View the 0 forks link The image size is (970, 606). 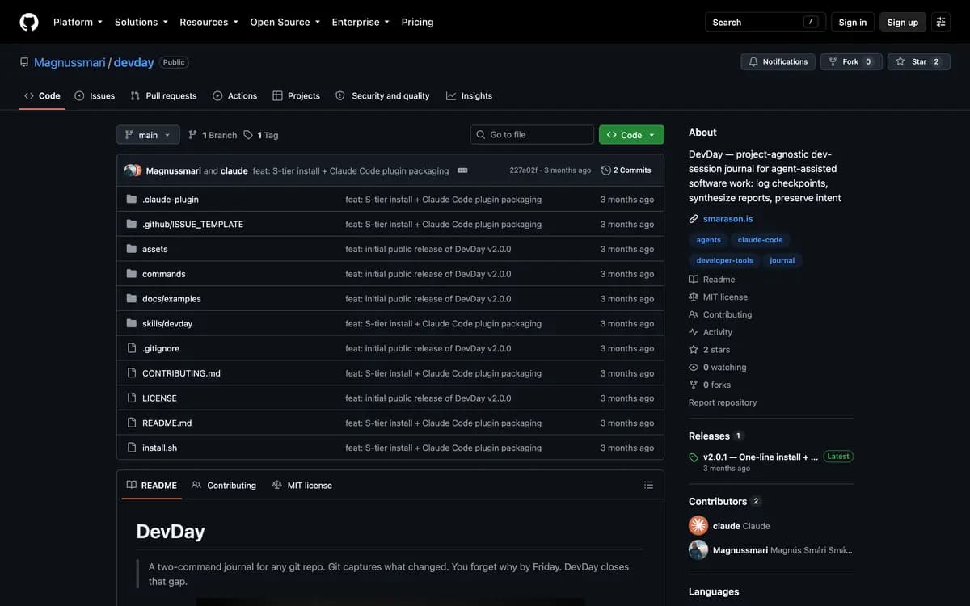(709, 385)
